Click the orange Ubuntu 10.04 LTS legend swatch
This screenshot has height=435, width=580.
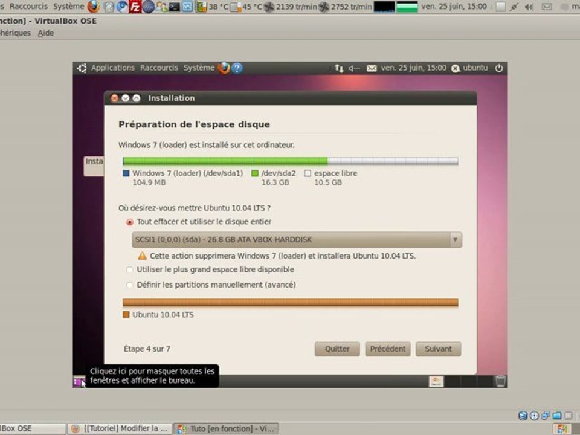click(x=126, y=315)
